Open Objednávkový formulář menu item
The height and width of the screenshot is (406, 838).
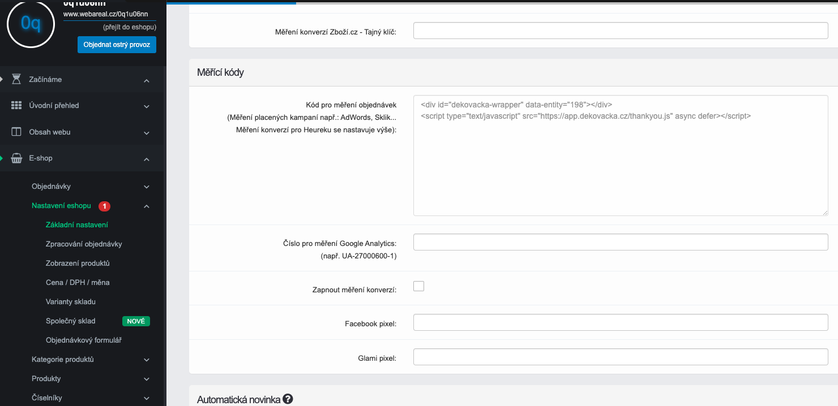84,340
